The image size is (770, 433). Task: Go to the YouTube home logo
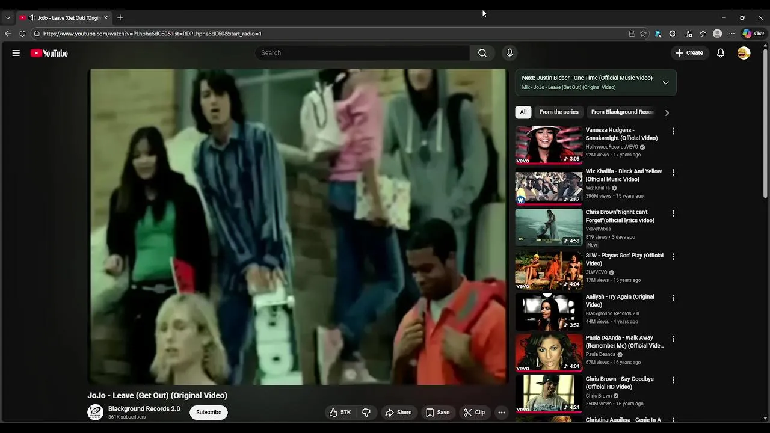point(49,53)
